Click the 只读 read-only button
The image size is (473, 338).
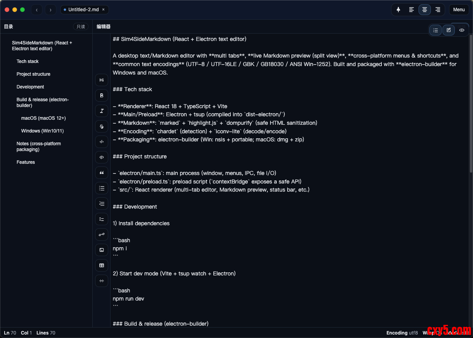pos(81,27)
